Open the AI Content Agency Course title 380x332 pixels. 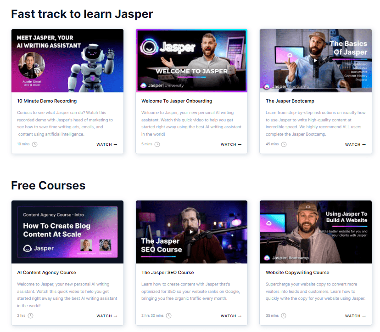coord(46,273)
